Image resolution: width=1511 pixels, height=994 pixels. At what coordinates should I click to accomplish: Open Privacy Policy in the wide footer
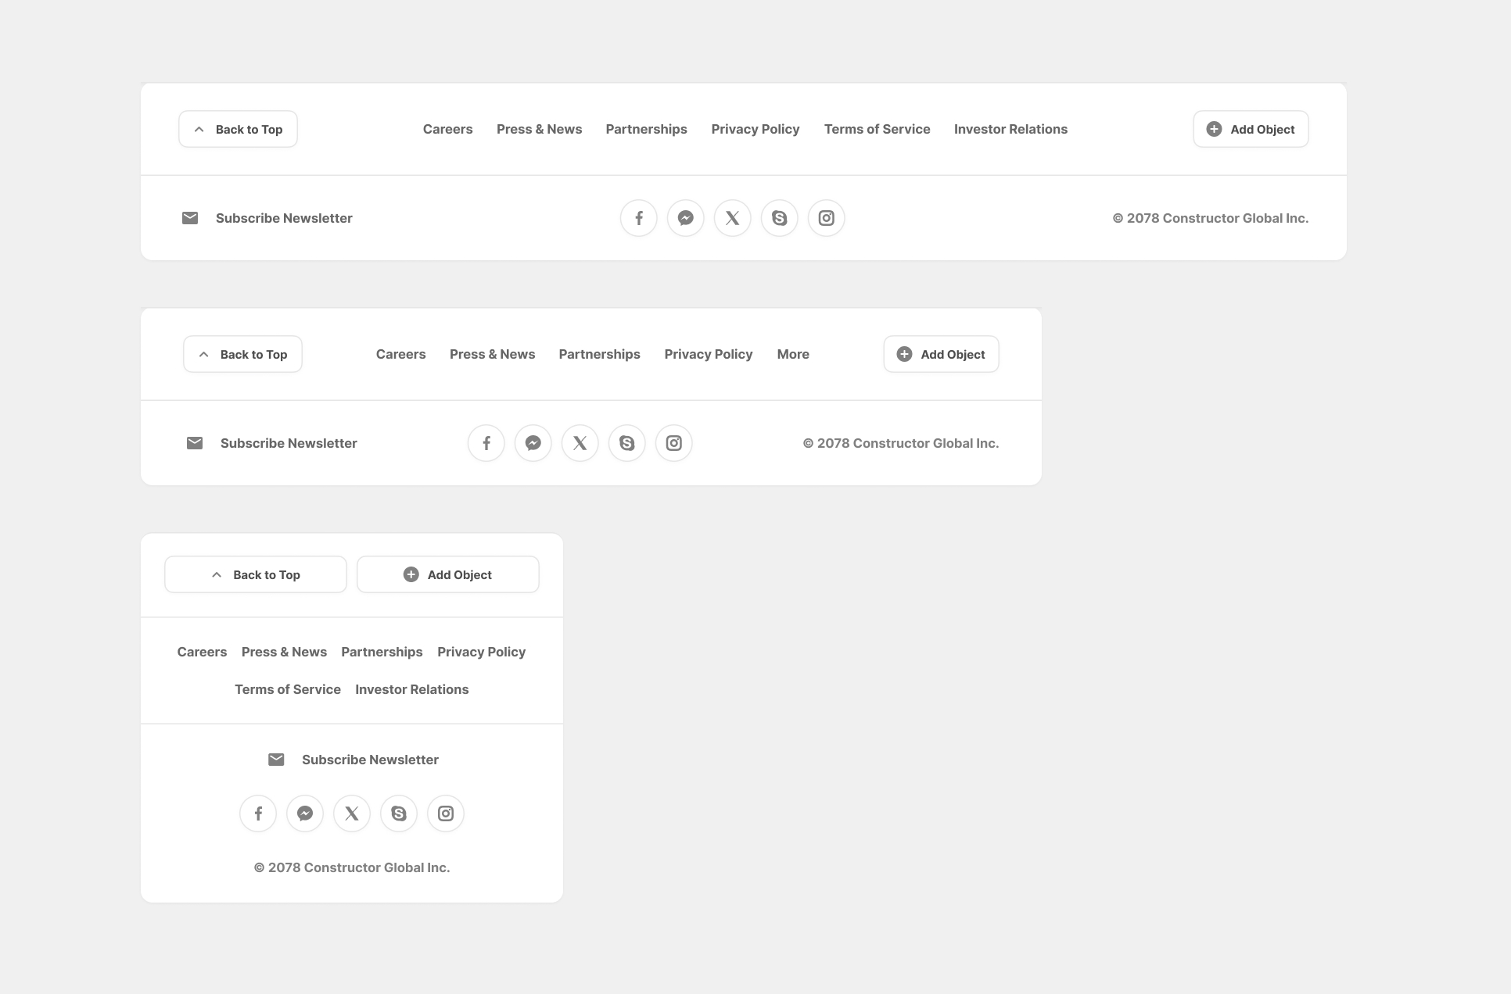[755, 129]
